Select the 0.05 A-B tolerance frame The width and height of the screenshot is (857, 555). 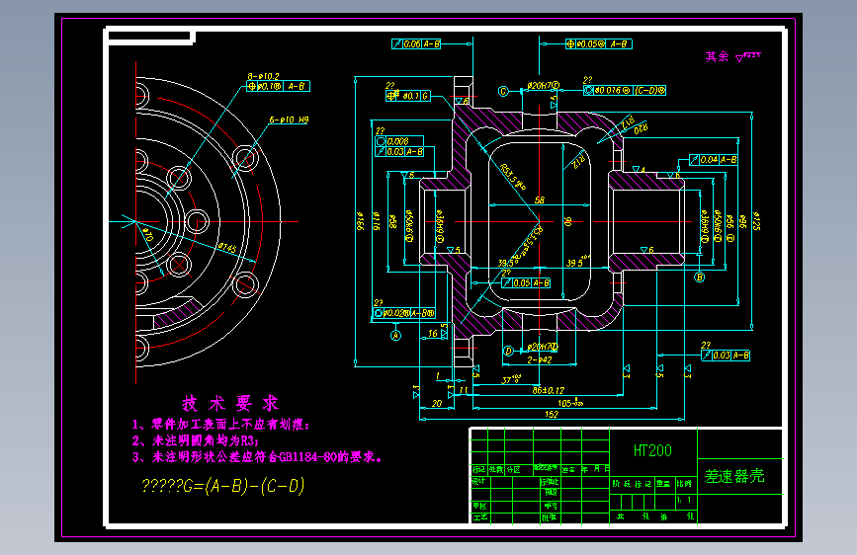(526, 283)
